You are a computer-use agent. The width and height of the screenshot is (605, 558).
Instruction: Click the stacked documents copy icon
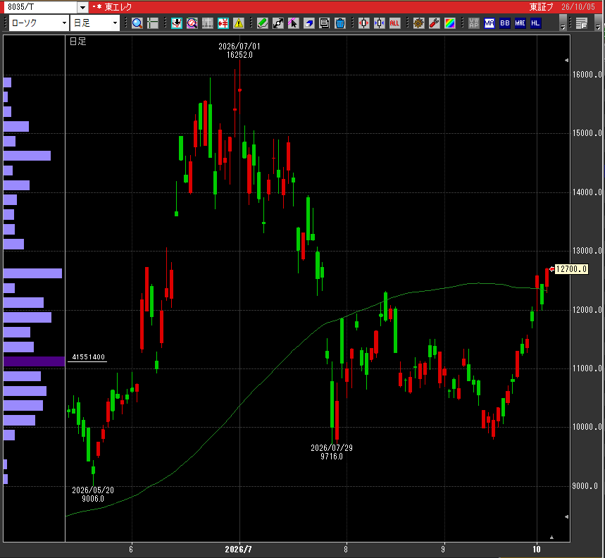(325, 23)
